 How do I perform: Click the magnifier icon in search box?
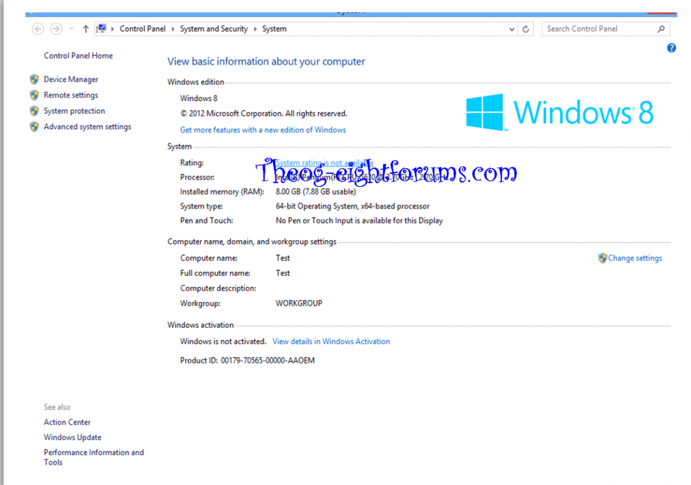[661, 28]
